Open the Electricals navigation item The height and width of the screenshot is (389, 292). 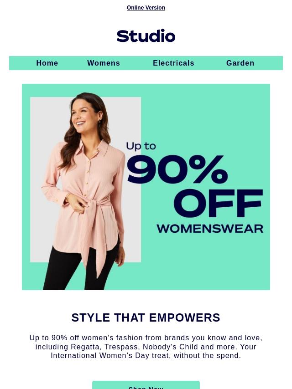coord(173,63)
